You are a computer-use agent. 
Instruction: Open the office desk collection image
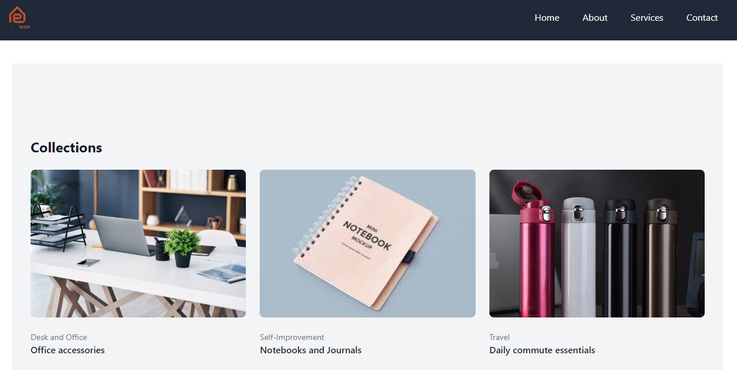[x=138, y=244]
